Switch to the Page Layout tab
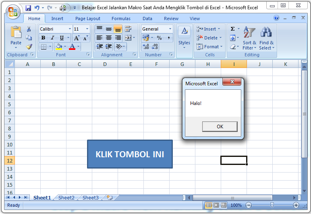 88,19
